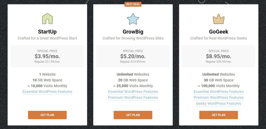This screenshot has width=266, height=129.
Task: Click the GoGeek crown icon
Action: pyautogui.click(x=218, y=19)
